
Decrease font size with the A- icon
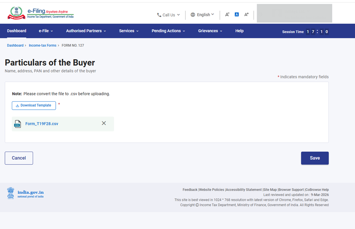(x=227, y=14)
